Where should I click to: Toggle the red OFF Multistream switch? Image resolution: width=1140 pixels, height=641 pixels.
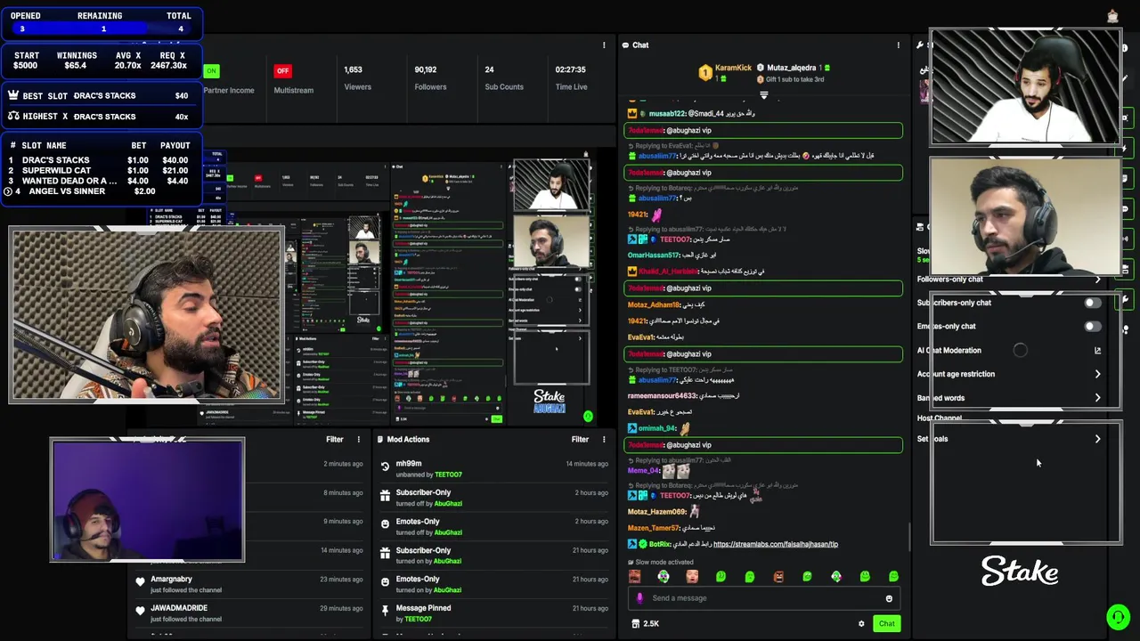point(282,70)
